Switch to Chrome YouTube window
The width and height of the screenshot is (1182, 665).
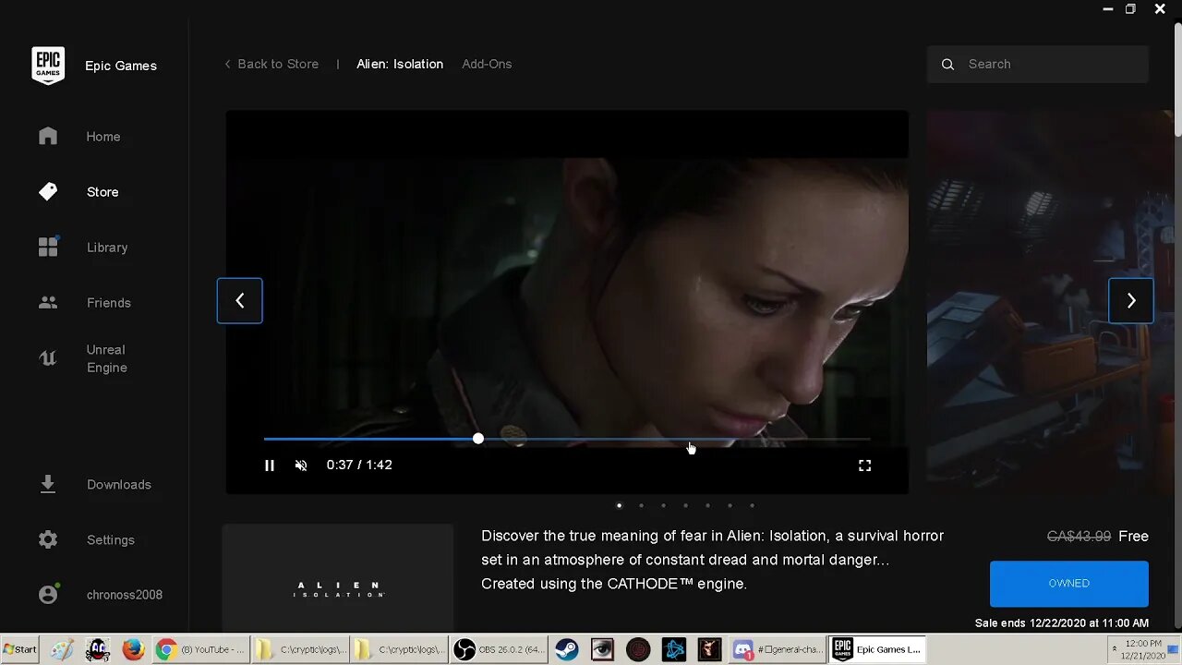coord(201,650)
